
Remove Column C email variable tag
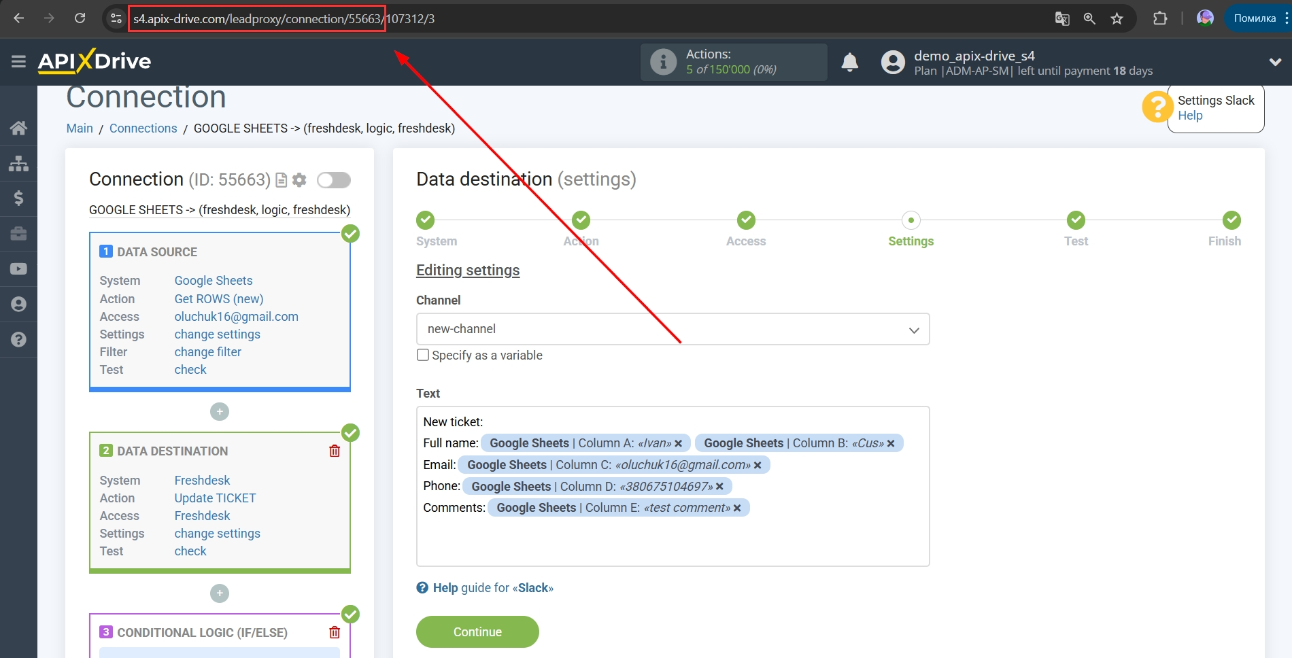[758, 465]
